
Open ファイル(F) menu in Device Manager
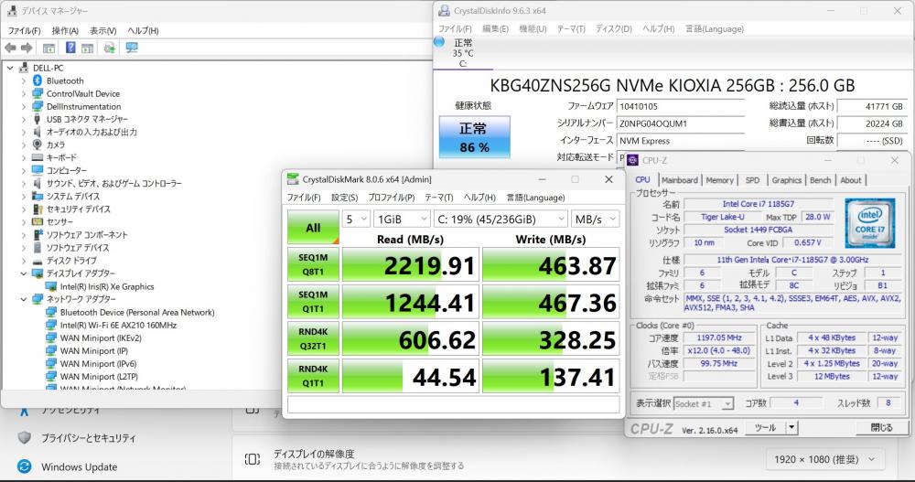click(24, 30)
